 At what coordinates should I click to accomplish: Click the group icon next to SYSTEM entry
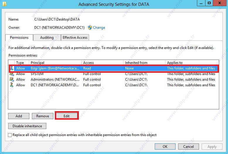[x=12, y=74]
